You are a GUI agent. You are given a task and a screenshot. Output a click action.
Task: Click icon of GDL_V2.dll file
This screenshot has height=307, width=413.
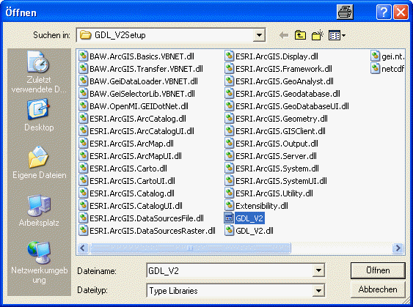tap(229, 231)
